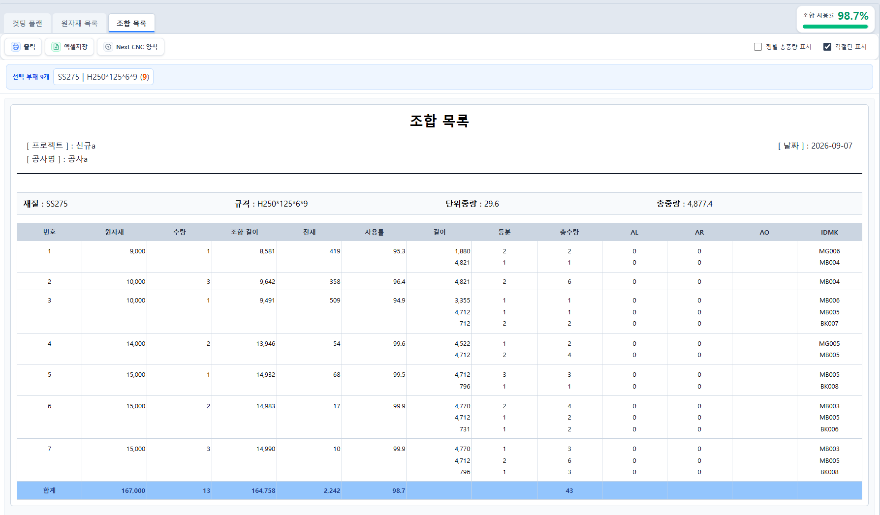Click the Next CNC 양식 button label
Viewport: 880px width, 515px height.
[137, 47]
